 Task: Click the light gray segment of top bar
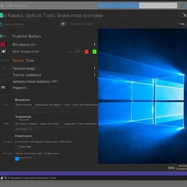click(x=158, y=6)
